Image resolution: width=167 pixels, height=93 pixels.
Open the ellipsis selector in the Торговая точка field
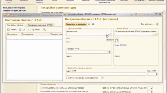pyautogui.click(x=107, y=52)
